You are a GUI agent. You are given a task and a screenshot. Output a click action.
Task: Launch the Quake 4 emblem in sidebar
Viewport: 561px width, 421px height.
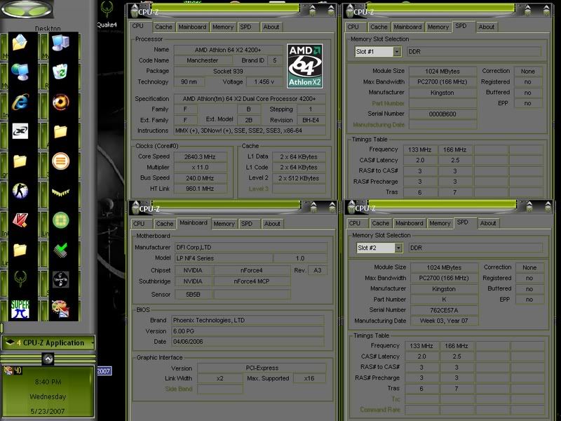(20, 279)
